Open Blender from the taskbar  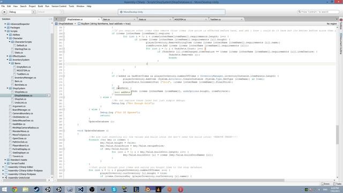[147, 189]
